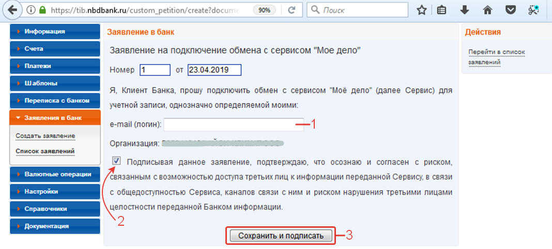This screenshot has width=552, height=249.
Task: Bookmark this page with star icon
Action: pos(422,10)
